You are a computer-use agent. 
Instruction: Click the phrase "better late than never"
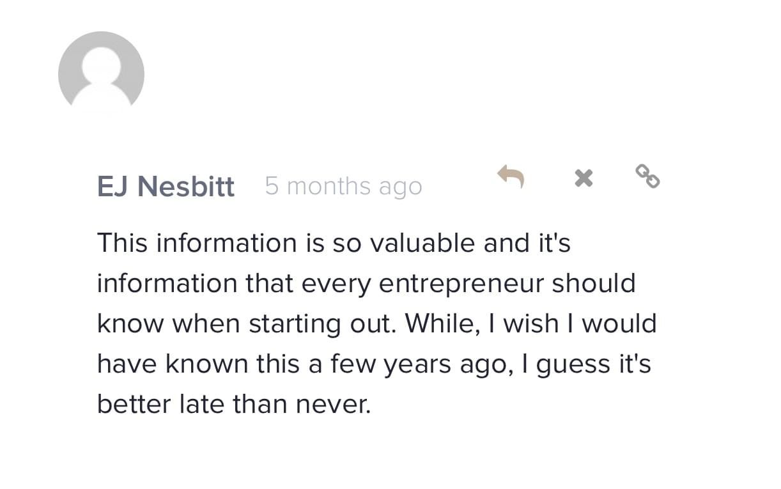(x=233, y=404)
